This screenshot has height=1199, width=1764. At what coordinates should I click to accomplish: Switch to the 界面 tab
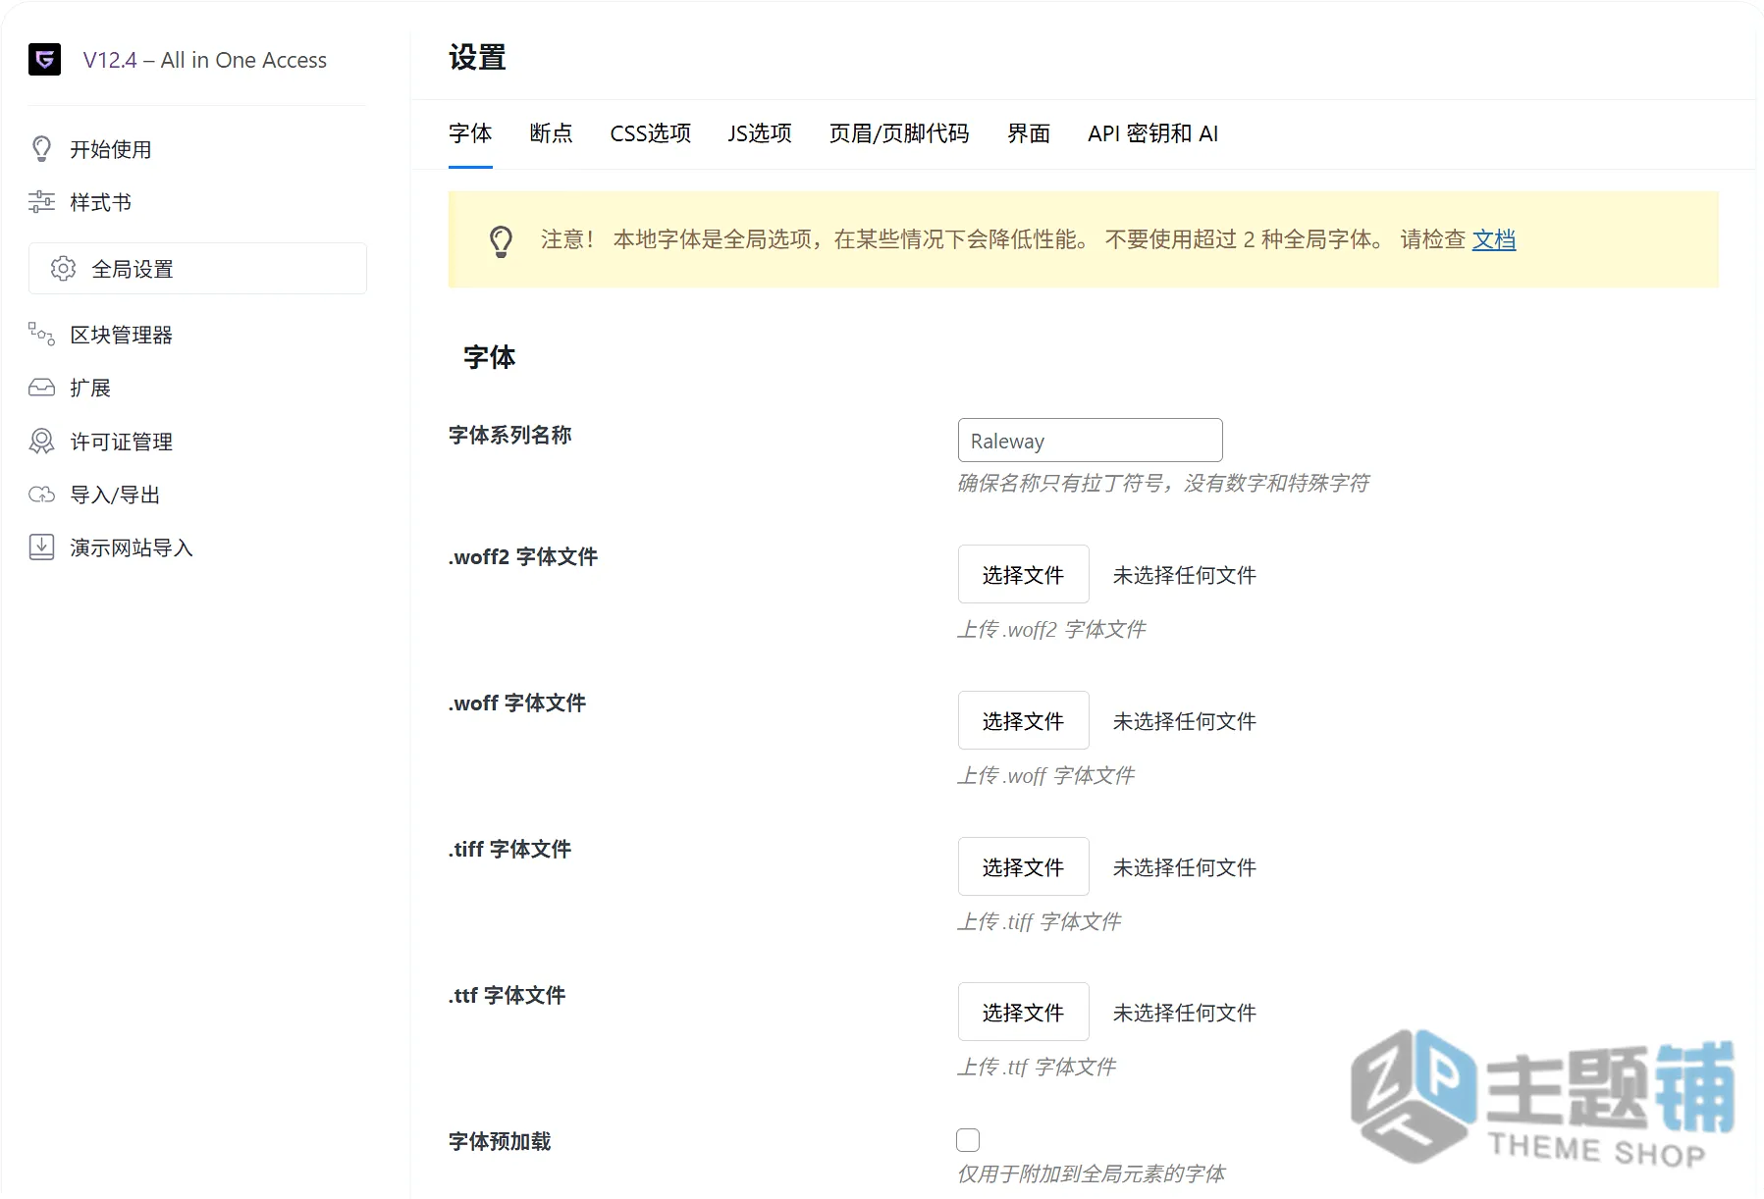coord(1029,133)
